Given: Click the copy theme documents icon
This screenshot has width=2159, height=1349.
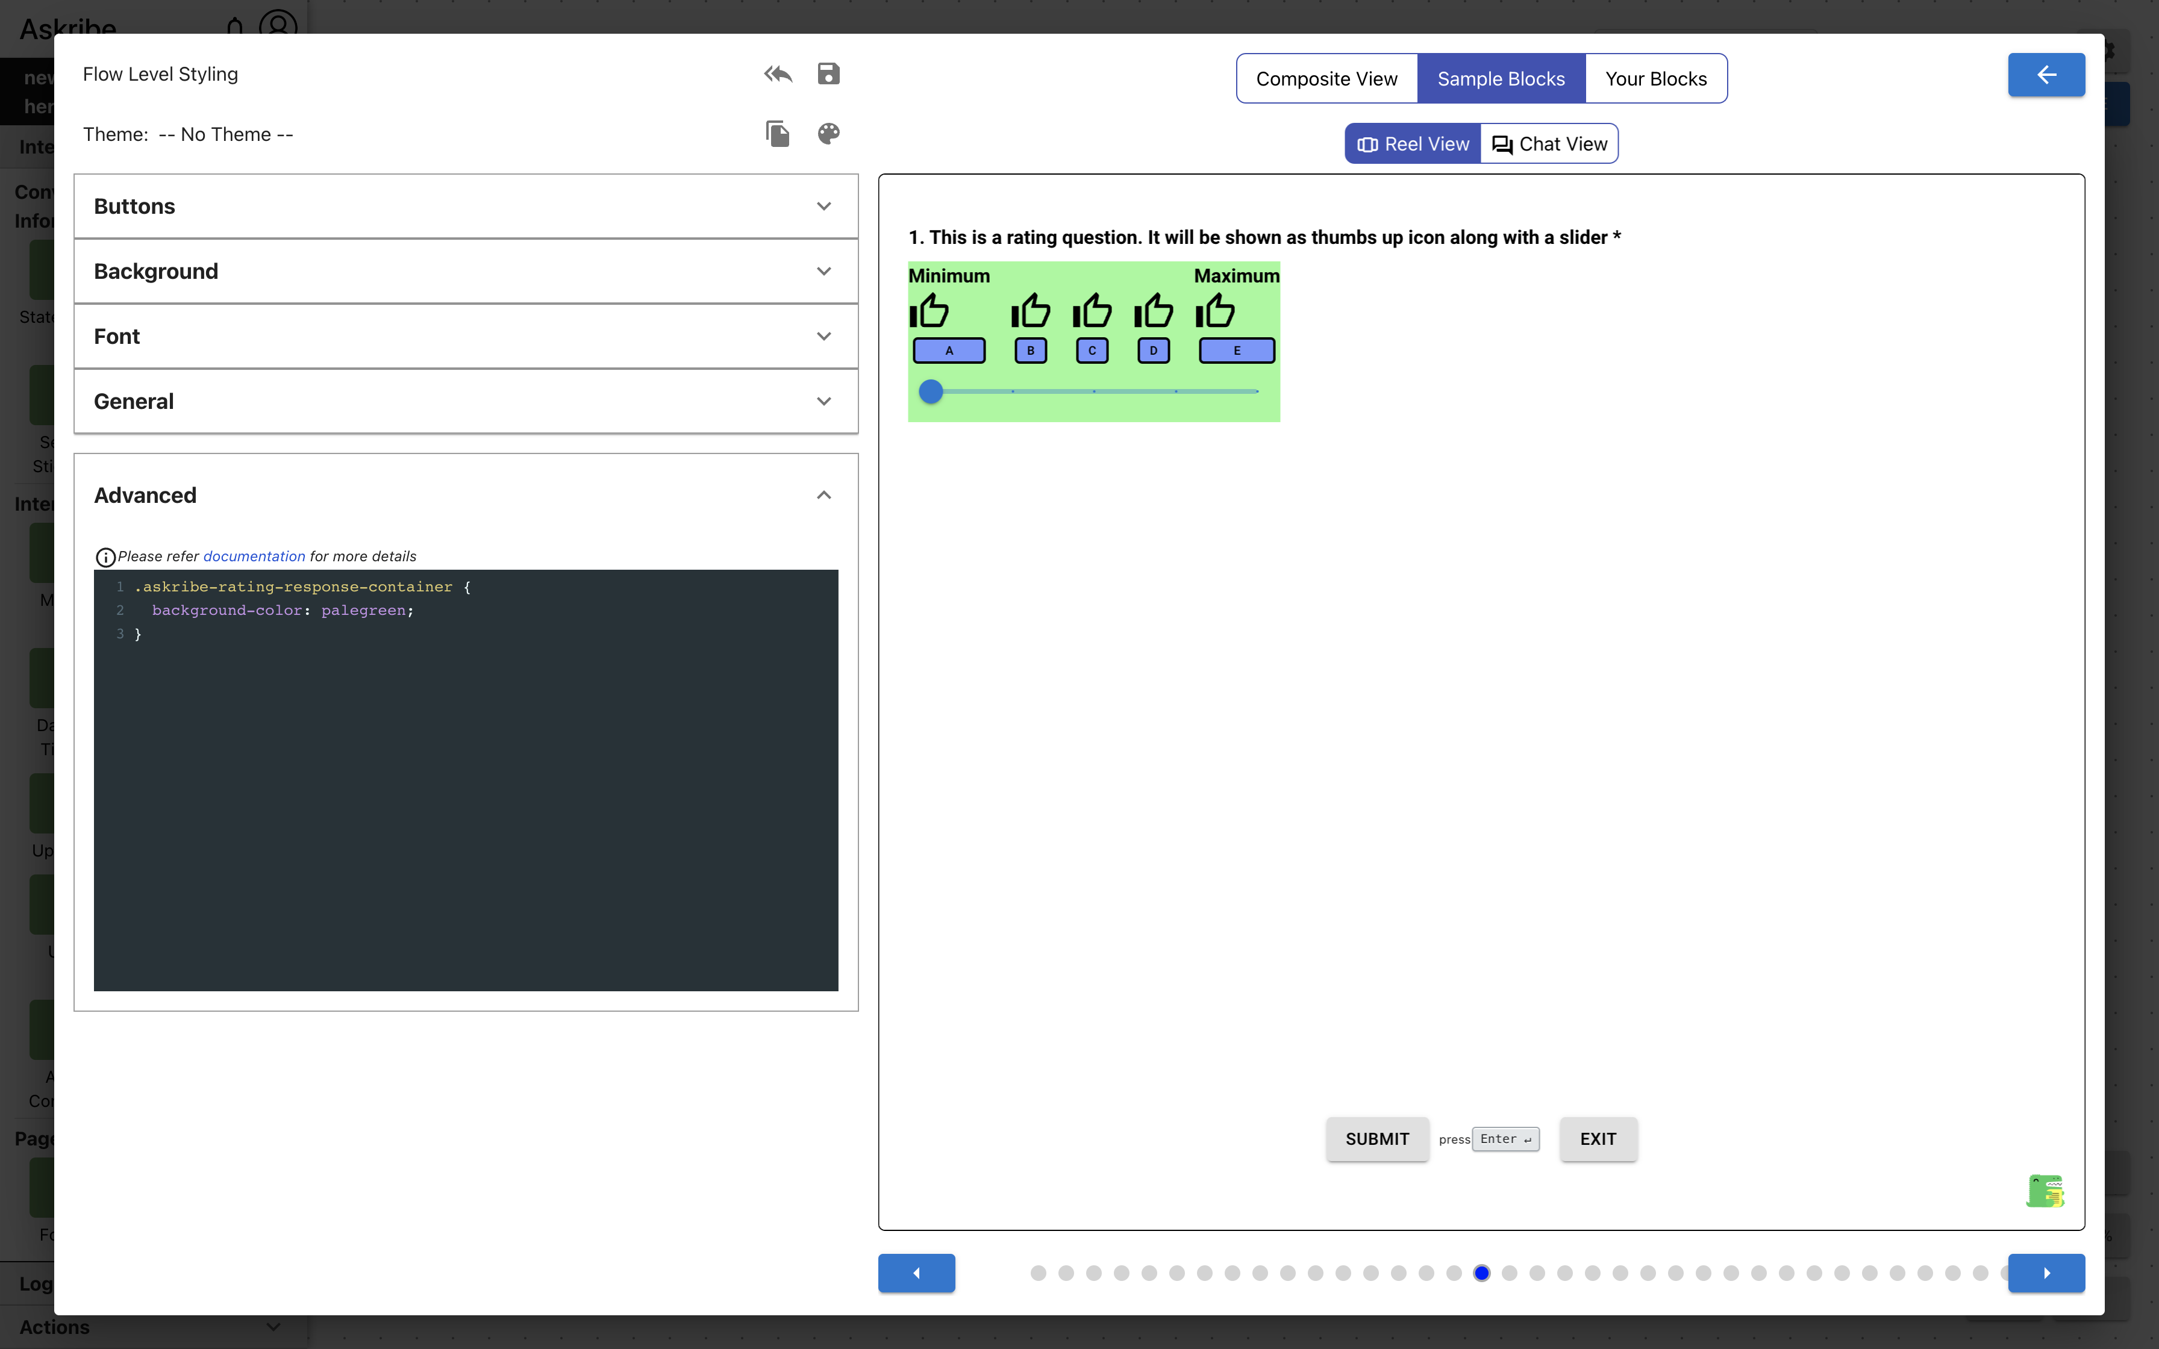Looking at the screenshot, I should click(777, 134).
